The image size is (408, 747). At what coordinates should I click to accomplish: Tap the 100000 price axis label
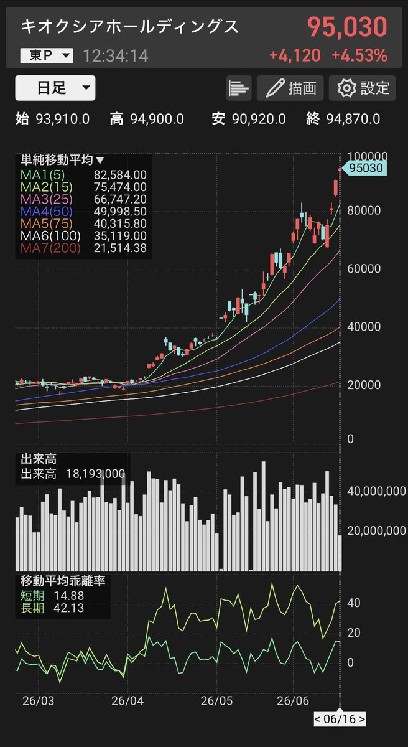tap(368, 156)
